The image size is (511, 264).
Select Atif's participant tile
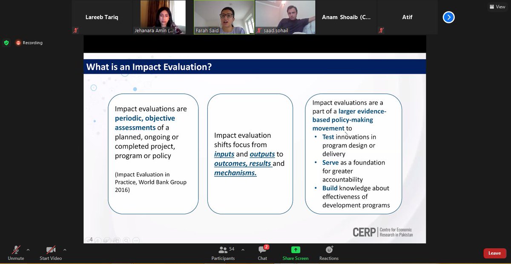tap(408, 17)
